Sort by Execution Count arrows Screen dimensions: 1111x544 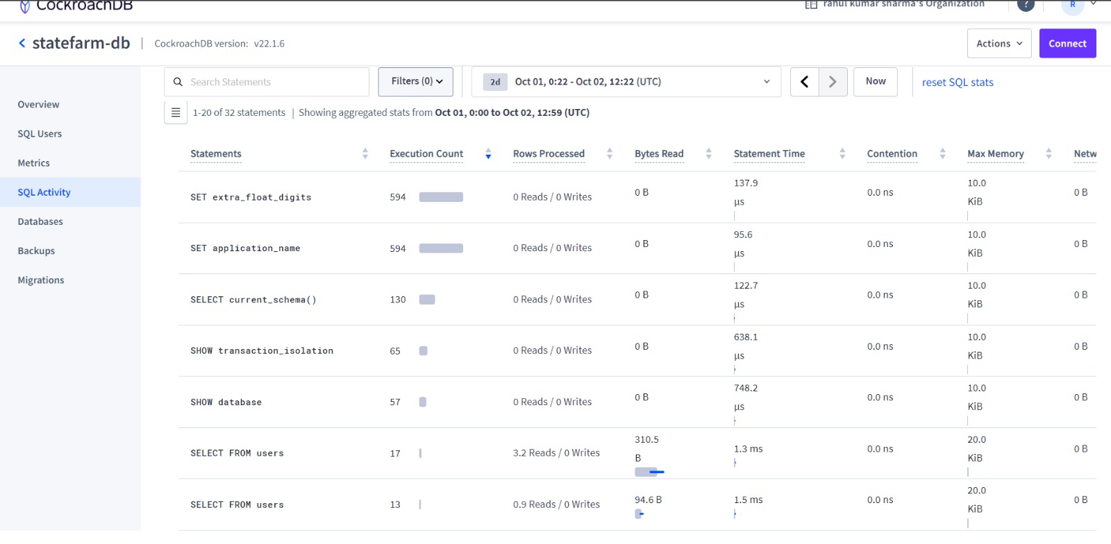[x=488, y=154]
